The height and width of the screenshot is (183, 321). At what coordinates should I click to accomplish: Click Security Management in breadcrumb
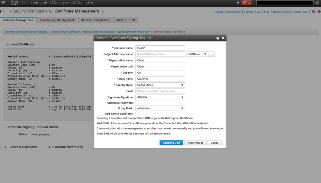pos(32,11)
